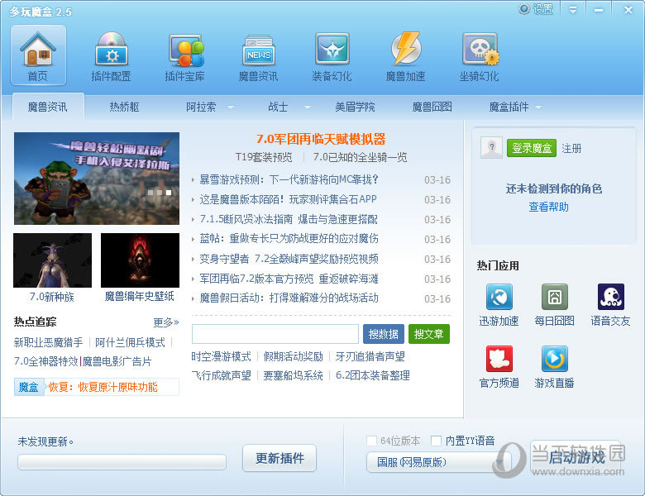
Task: Switch to the 战士 tab
Action: pos(278,107)
